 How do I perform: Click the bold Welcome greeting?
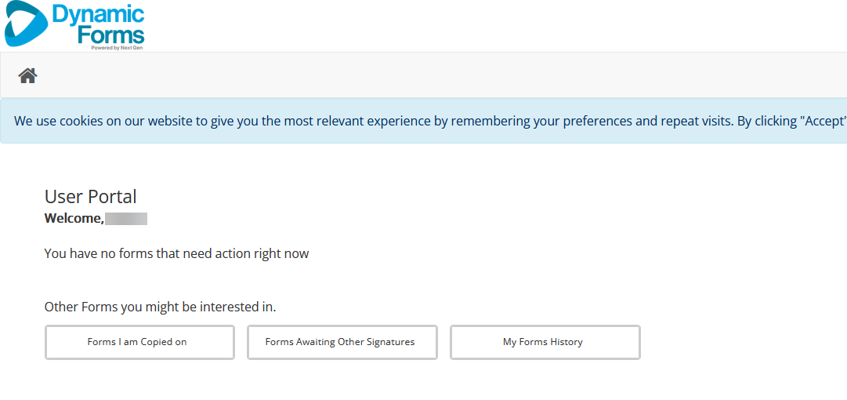pyautogui.click(x=74, y=218)
